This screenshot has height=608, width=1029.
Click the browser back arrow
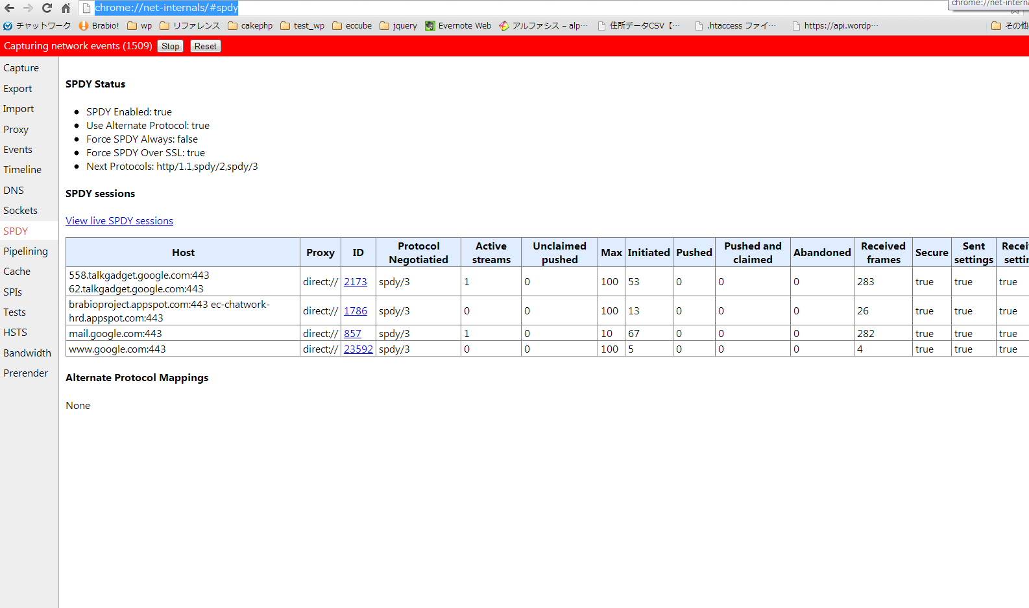(x=10, y=8)
